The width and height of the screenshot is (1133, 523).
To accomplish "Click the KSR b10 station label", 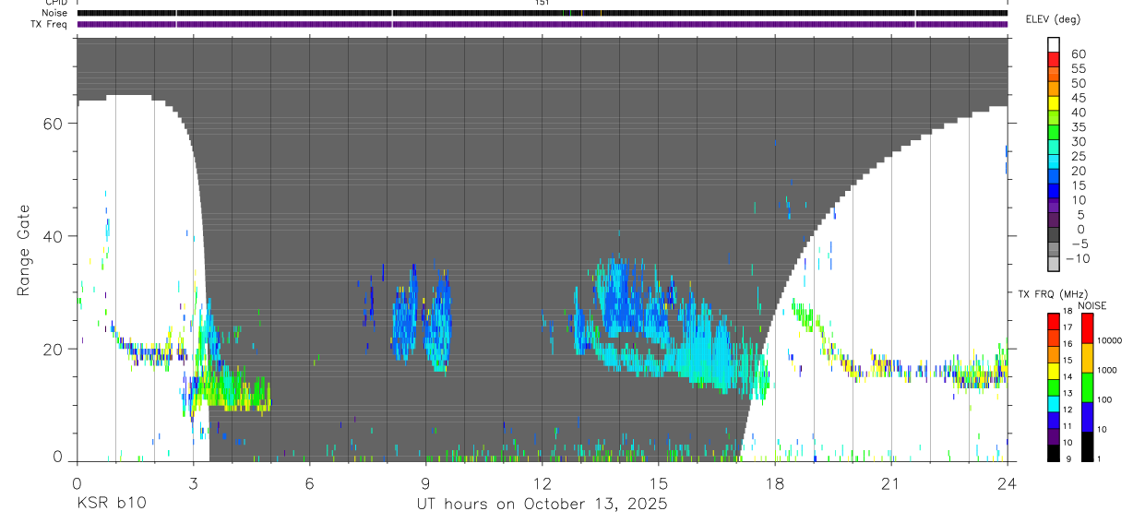I will pyautogui.click(x=111, y=505).
